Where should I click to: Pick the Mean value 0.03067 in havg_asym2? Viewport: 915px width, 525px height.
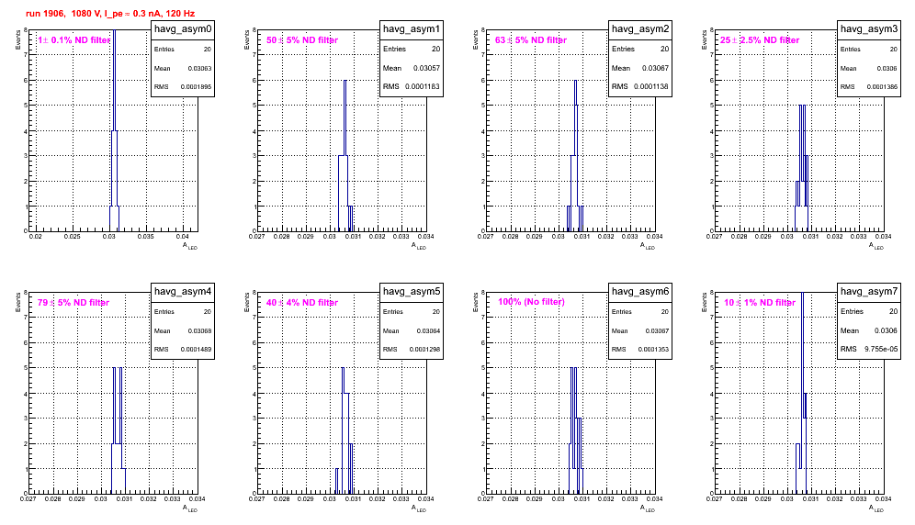(655, 68)
